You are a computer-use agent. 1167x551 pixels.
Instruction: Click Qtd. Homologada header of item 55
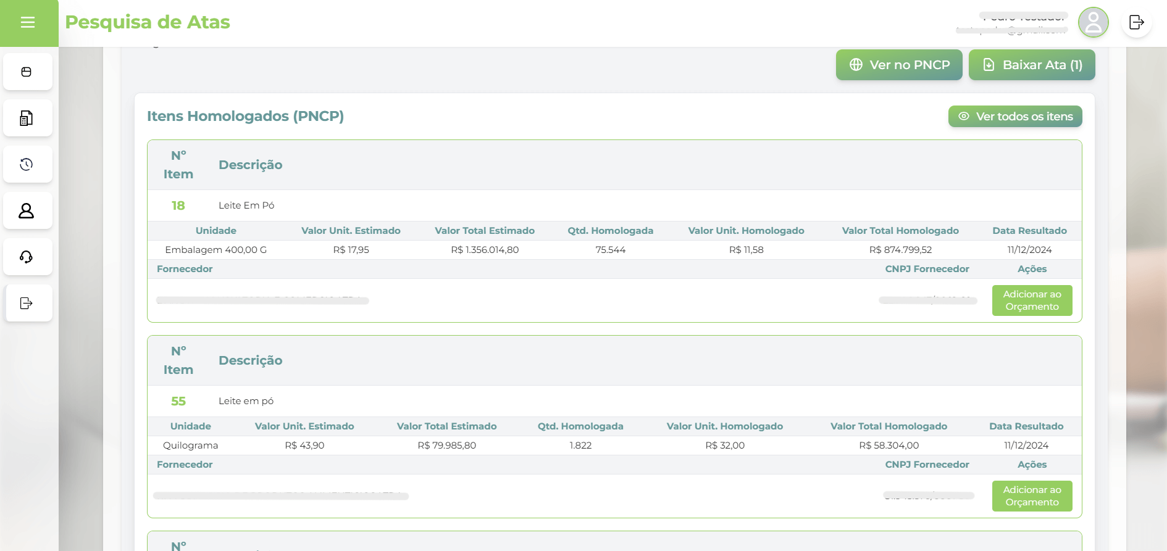580,426
